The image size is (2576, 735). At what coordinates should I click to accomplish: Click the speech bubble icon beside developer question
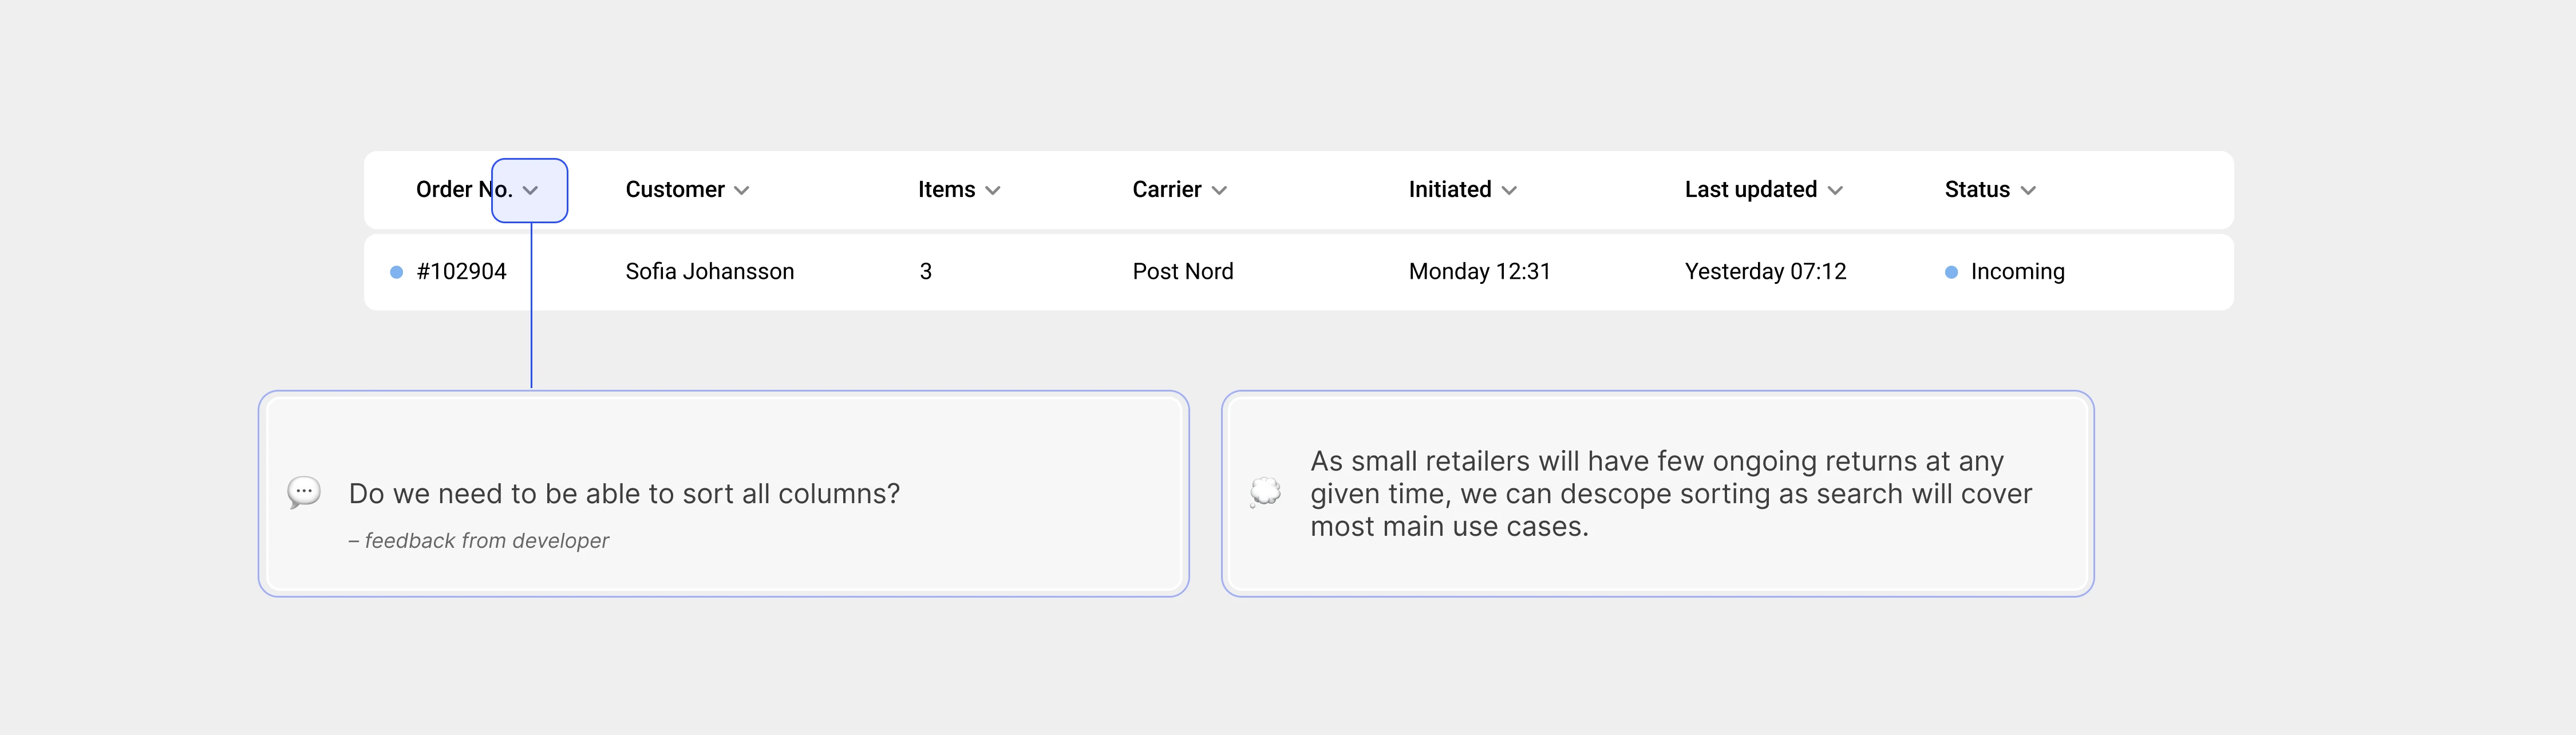point(304,493)
